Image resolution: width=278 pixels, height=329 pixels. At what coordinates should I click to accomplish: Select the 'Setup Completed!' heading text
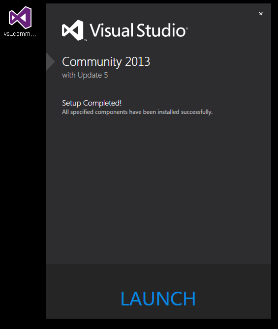coord(92,103)
